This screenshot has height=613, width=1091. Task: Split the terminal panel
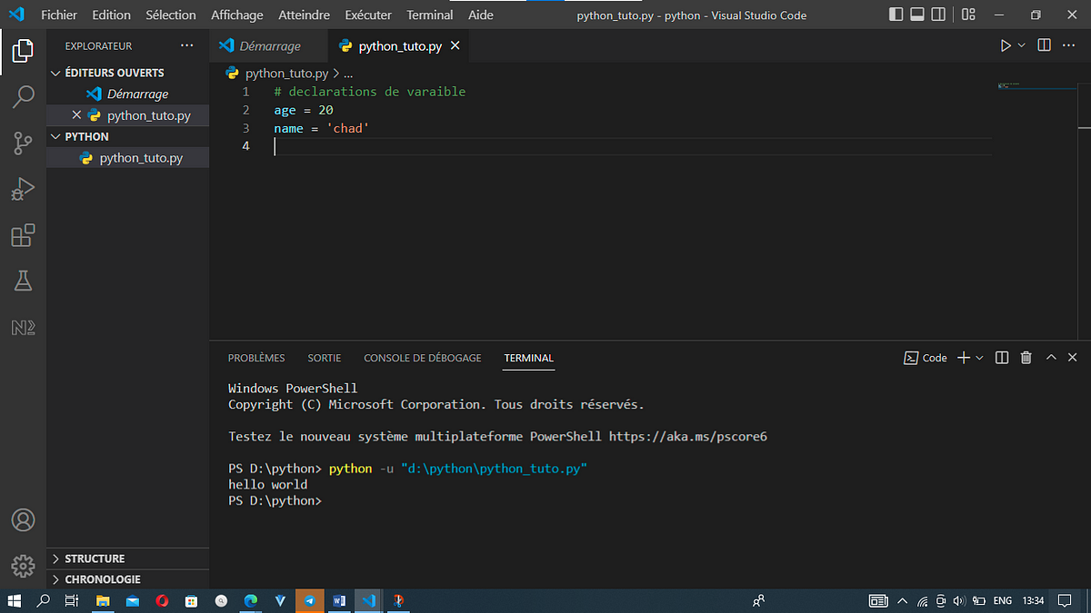[1002, 358]
